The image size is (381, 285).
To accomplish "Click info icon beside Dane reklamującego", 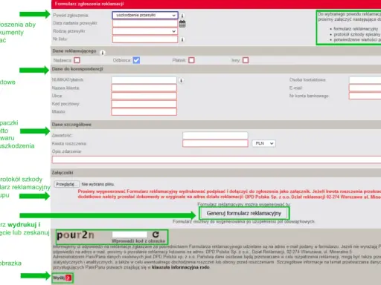I will tap(103, 53).
